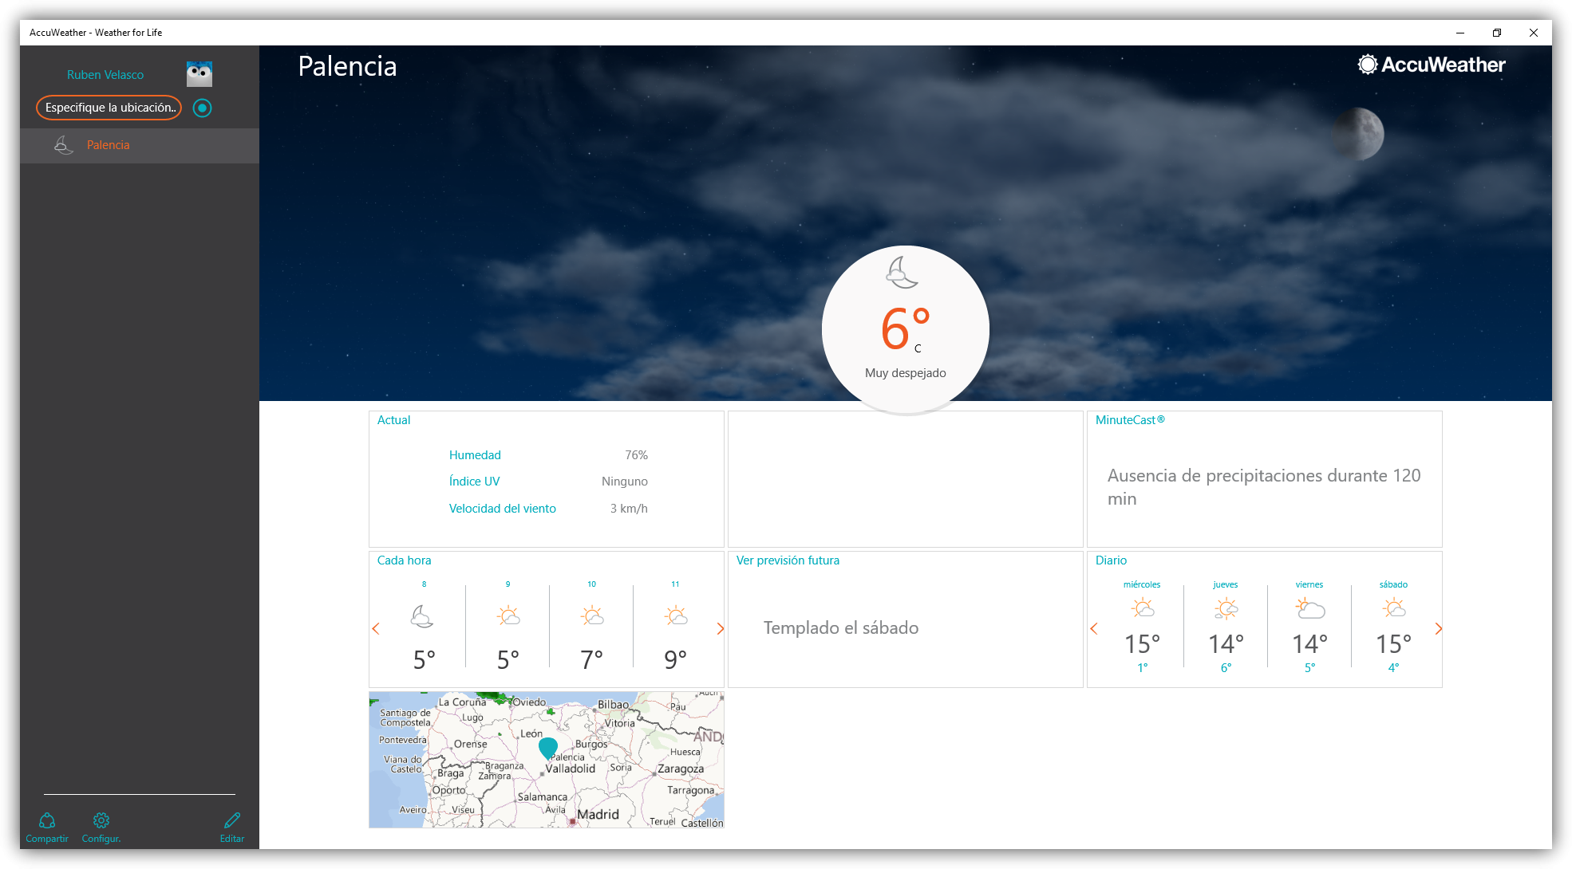The width and height of the screenshot is (1572, 869).
Task: Click the AccuWeather logo
Action: [x=1431, y=65]
